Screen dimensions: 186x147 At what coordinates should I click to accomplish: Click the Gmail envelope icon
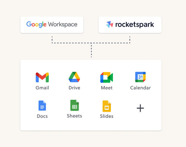42,77
